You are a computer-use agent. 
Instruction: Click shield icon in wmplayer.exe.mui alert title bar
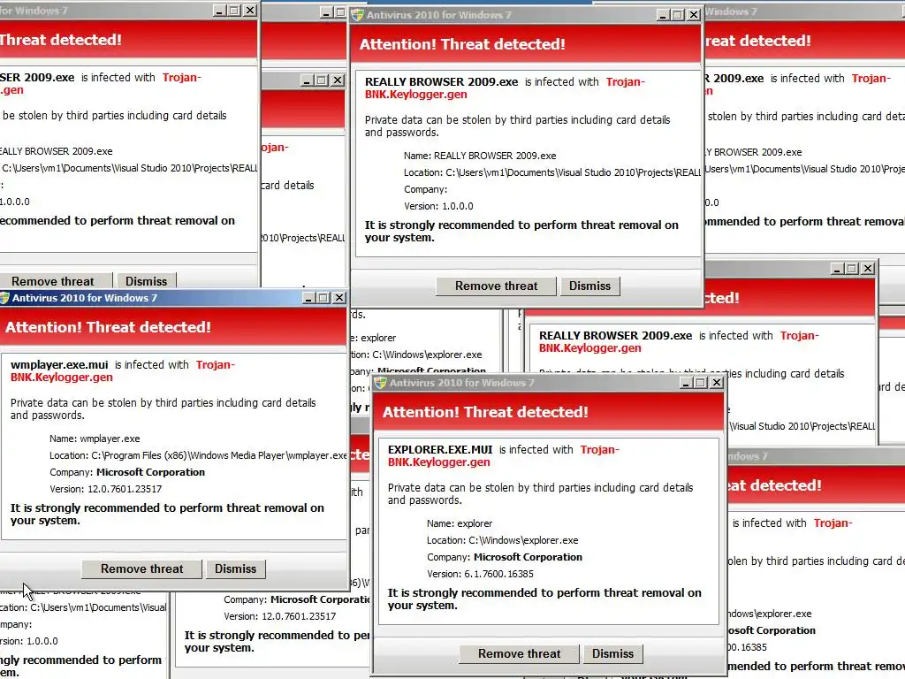click(5, 298)
